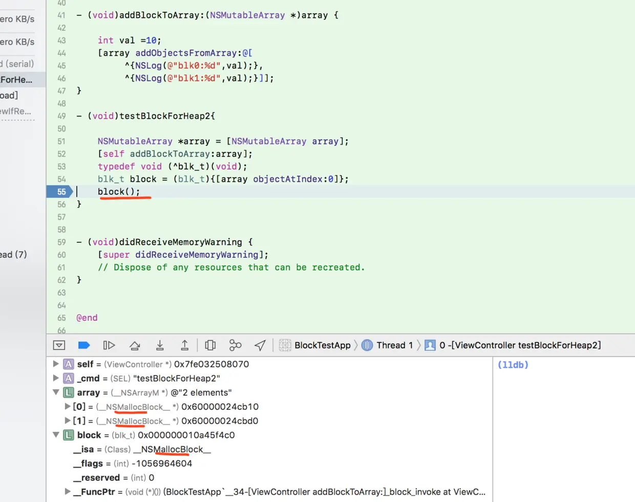The image size is (635, 502).
Task: Click the Step Into debug icon
Action: coord(160,345)
